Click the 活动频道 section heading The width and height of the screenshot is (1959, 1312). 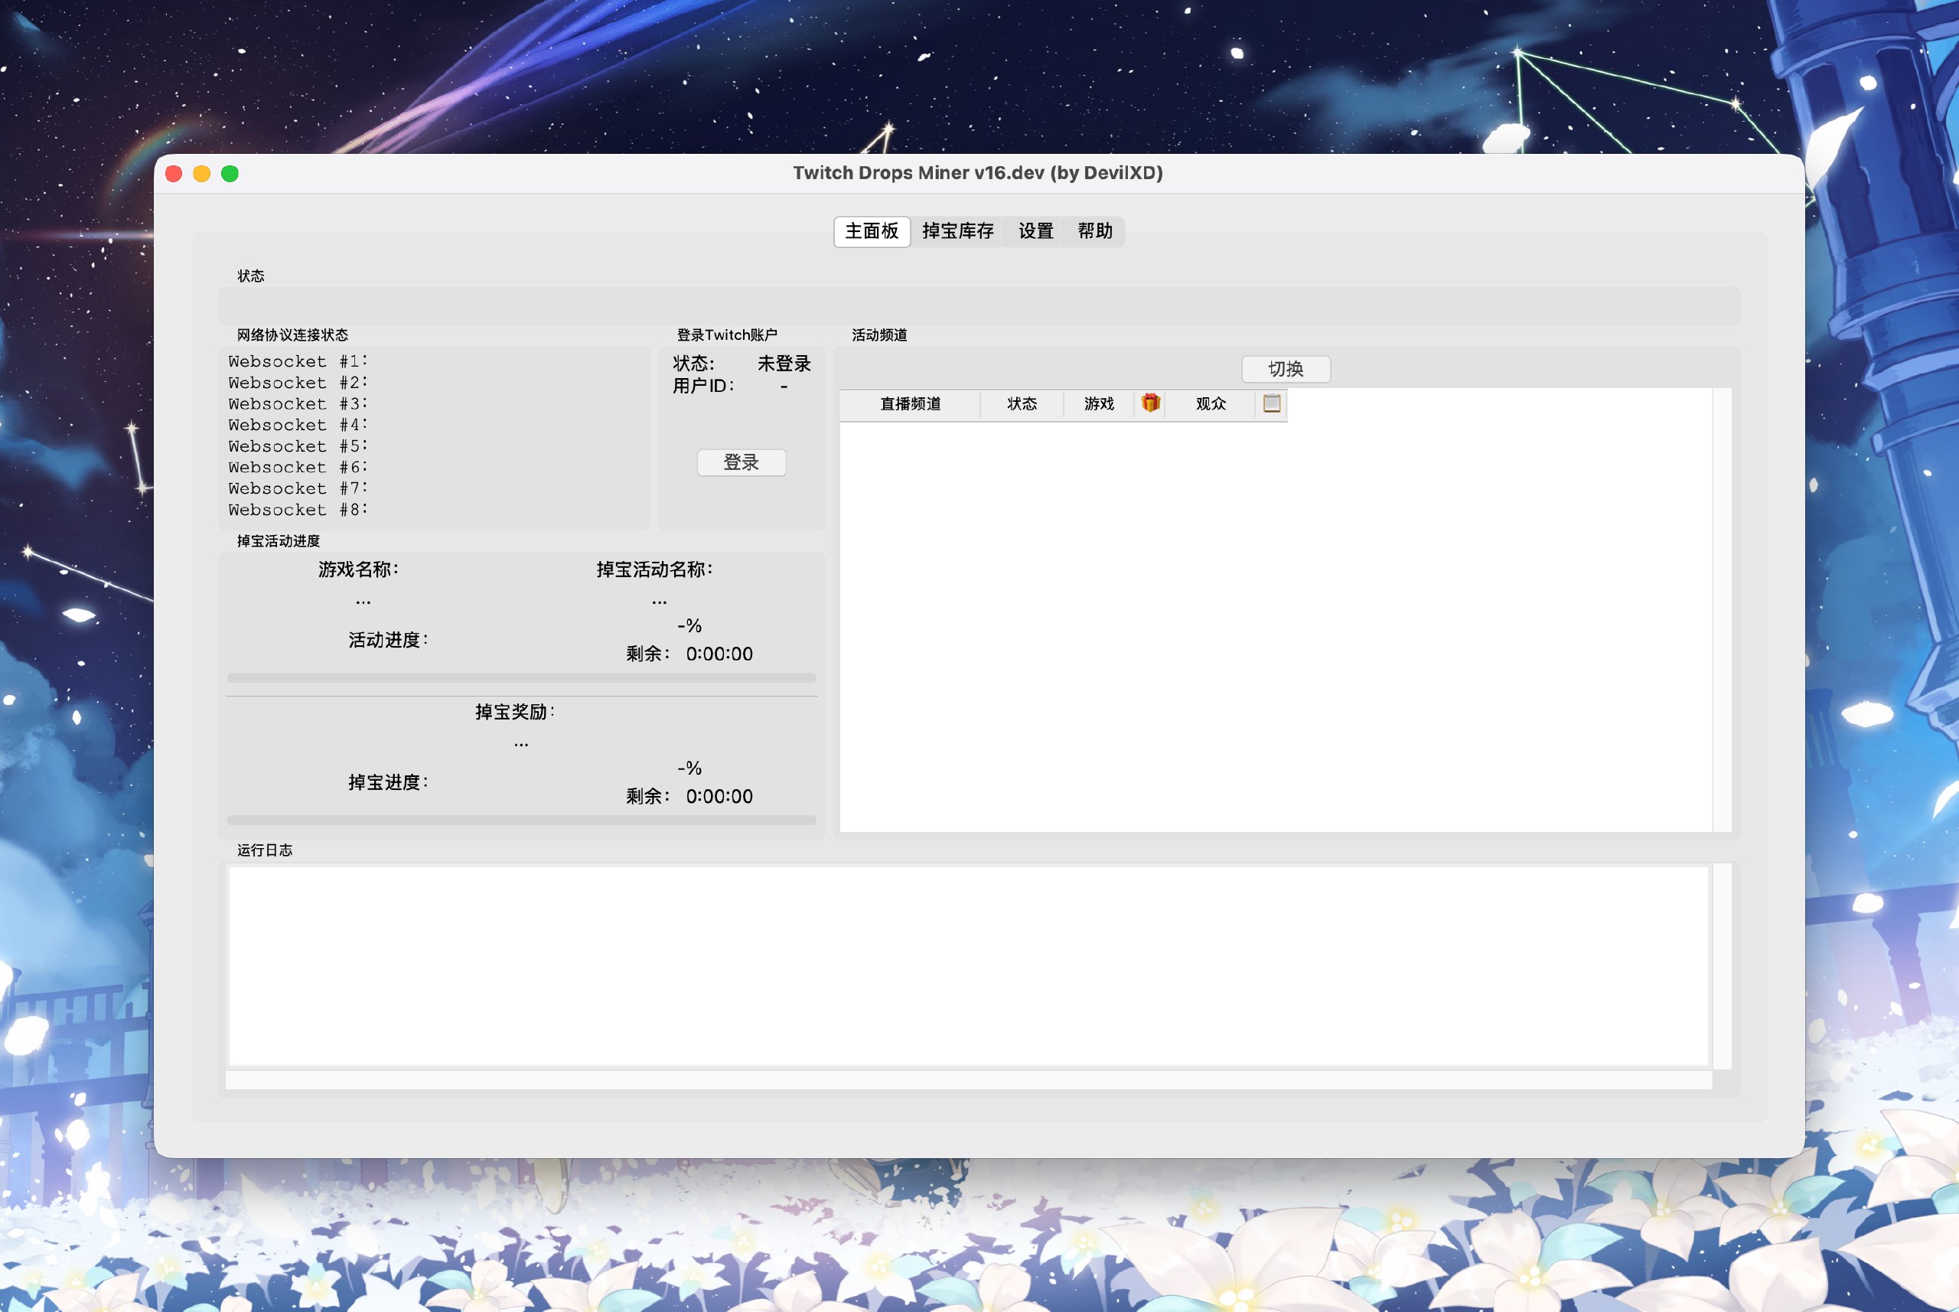(879, 335)
